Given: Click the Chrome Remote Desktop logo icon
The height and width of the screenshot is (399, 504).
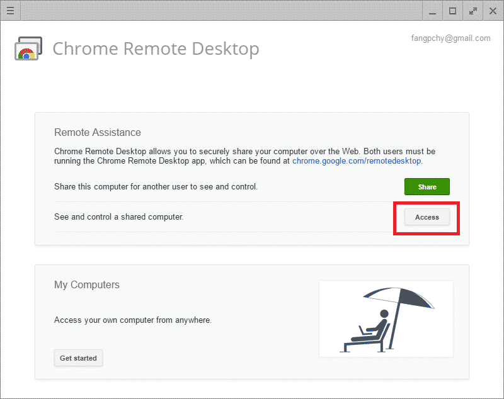Looking at the screenshot, I should click(28, 48).
